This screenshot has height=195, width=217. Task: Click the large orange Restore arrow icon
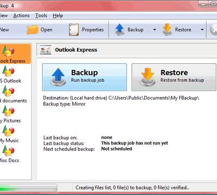click(x=148, y=77)
